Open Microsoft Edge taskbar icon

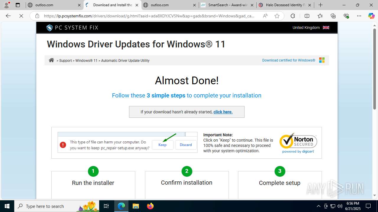tap(121, 206)
